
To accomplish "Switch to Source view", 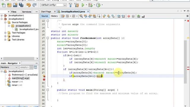I will [x=45, y=16].
